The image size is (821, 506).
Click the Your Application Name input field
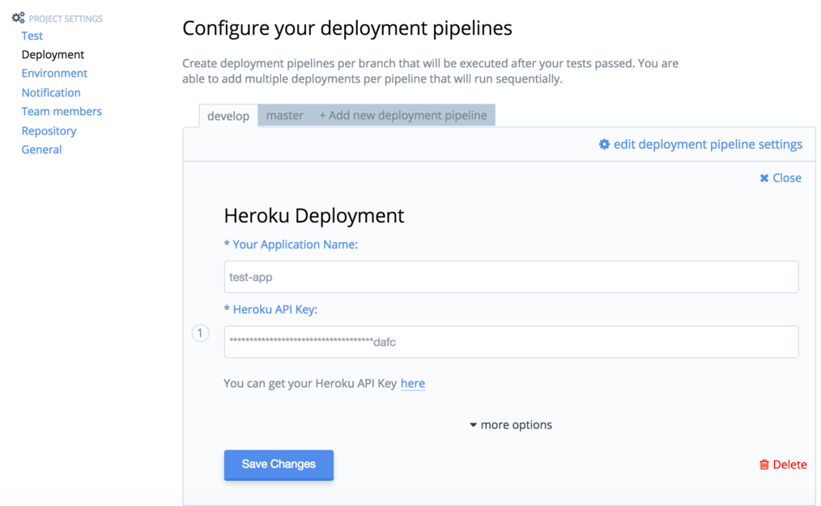(511, 277)
